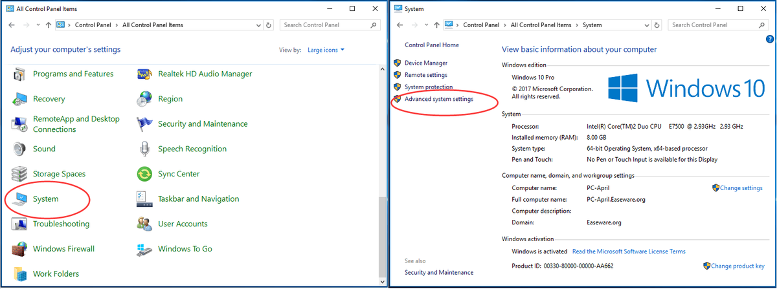Click search magnifier in System window
The height and width of the screenshot is (289, 777).
(x=761, y=25)
